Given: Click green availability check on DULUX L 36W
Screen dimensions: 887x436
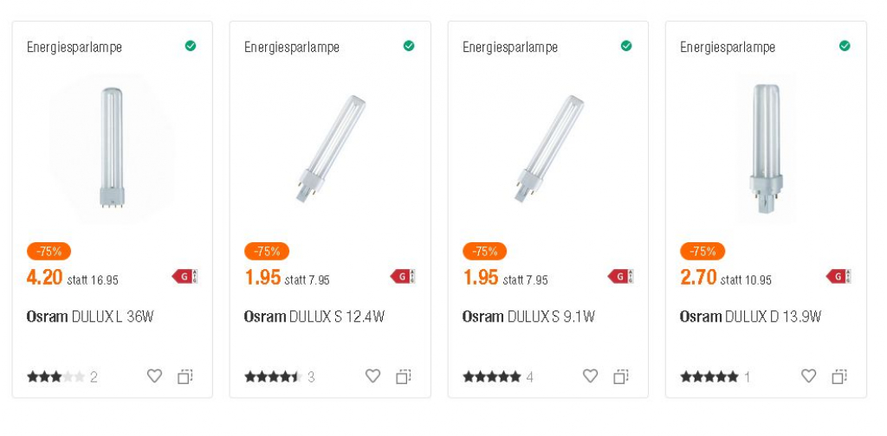Looking at the screenshot, I should click(191, 46).
